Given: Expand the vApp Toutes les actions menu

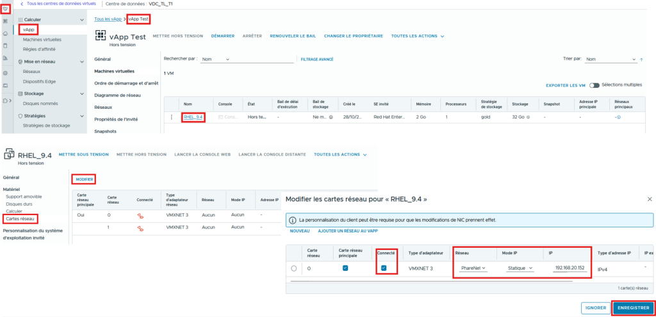Looking at the screenshot, I should click(x=418, y=36).
